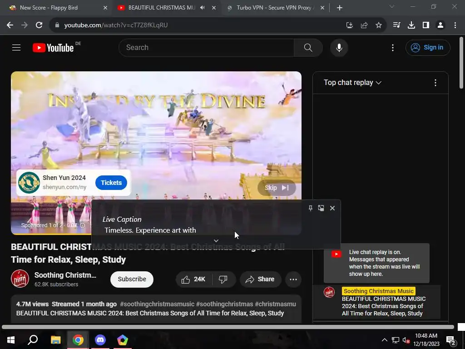Open the colorful pentagon taskbar app
Viewport: 465px width, 349px height.
[123, 340]
